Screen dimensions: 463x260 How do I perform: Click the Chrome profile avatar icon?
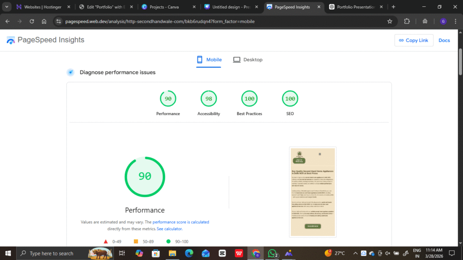(x=443, y=21)
